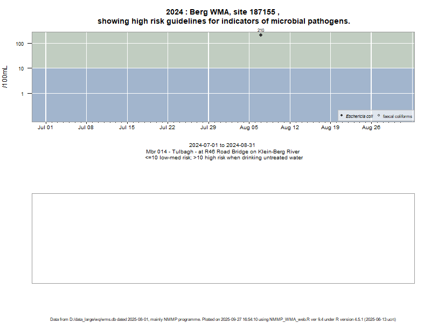The height and width of the screenshot is (323, 431).
Task: Click the Jul 01 x-axis label
Action: point(46,128)
